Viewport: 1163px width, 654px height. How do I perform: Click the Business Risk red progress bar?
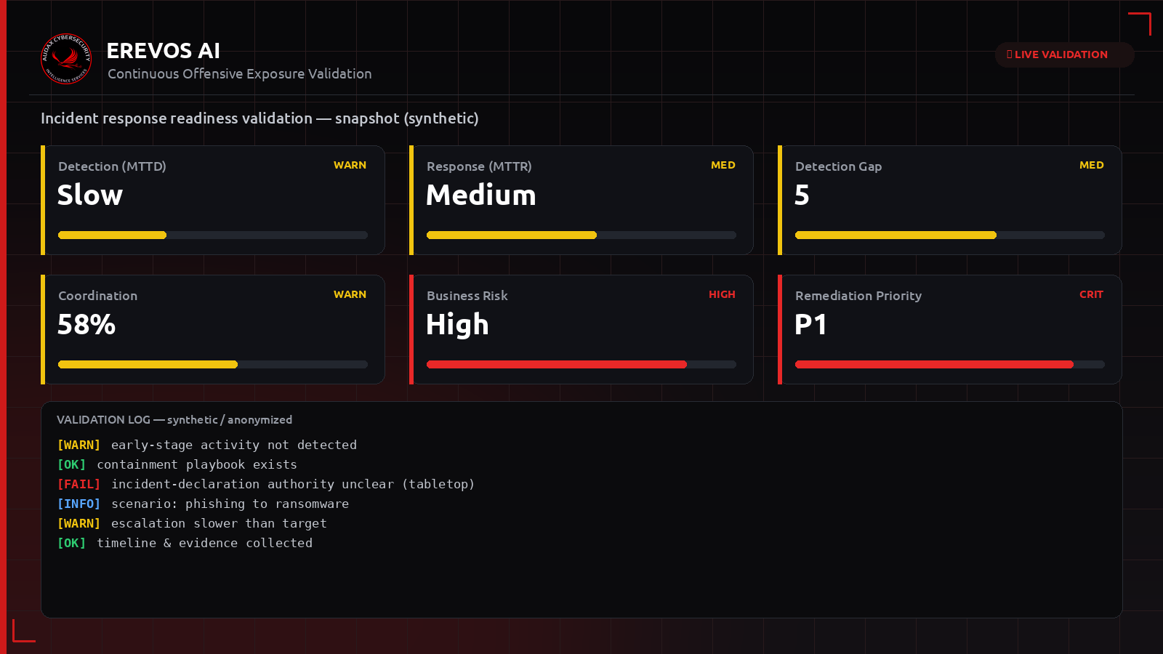click(581, 364)
